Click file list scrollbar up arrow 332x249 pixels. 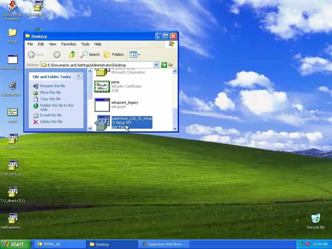point(175,71)
